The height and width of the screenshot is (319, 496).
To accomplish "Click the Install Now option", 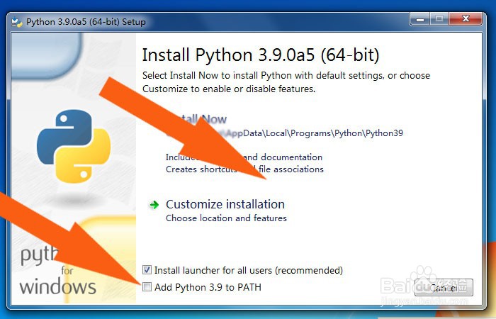I will (x=197, y=119).
